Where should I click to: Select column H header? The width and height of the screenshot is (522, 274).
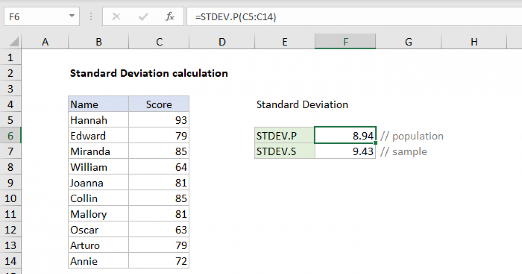(x=474, y=42)
